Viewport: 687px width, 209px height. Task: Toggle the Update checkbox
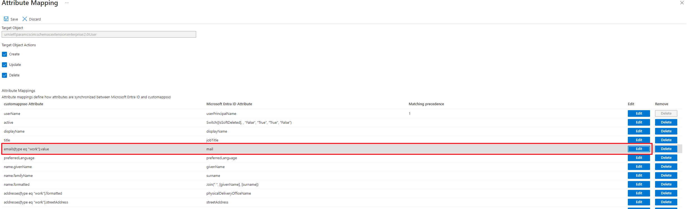pyautogui.click(x=4, y=65)
